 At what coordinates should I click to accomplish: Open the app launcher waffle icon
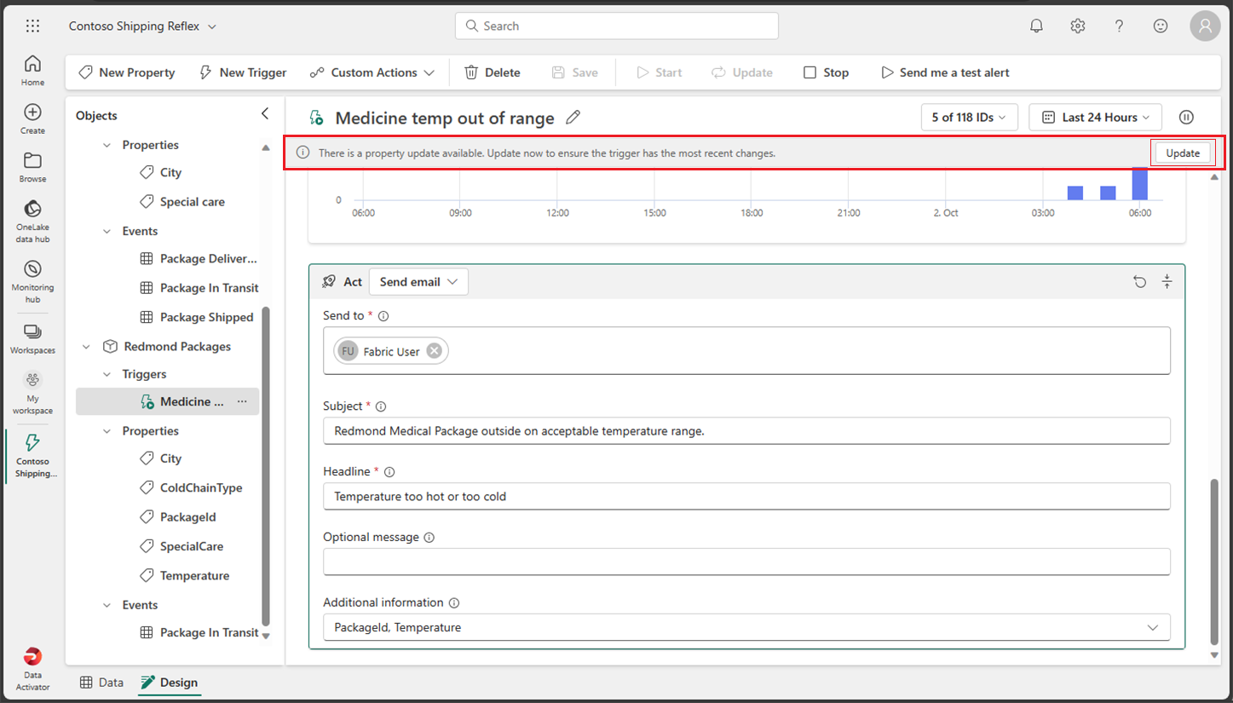click(x=32, y=26)
